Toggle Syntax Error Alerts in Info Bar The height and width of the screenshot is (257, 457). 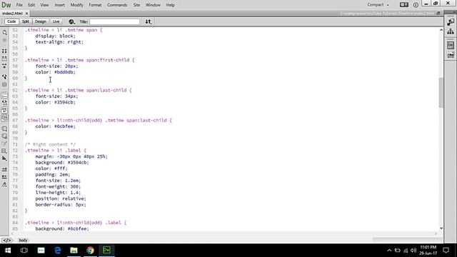(4, 118)
